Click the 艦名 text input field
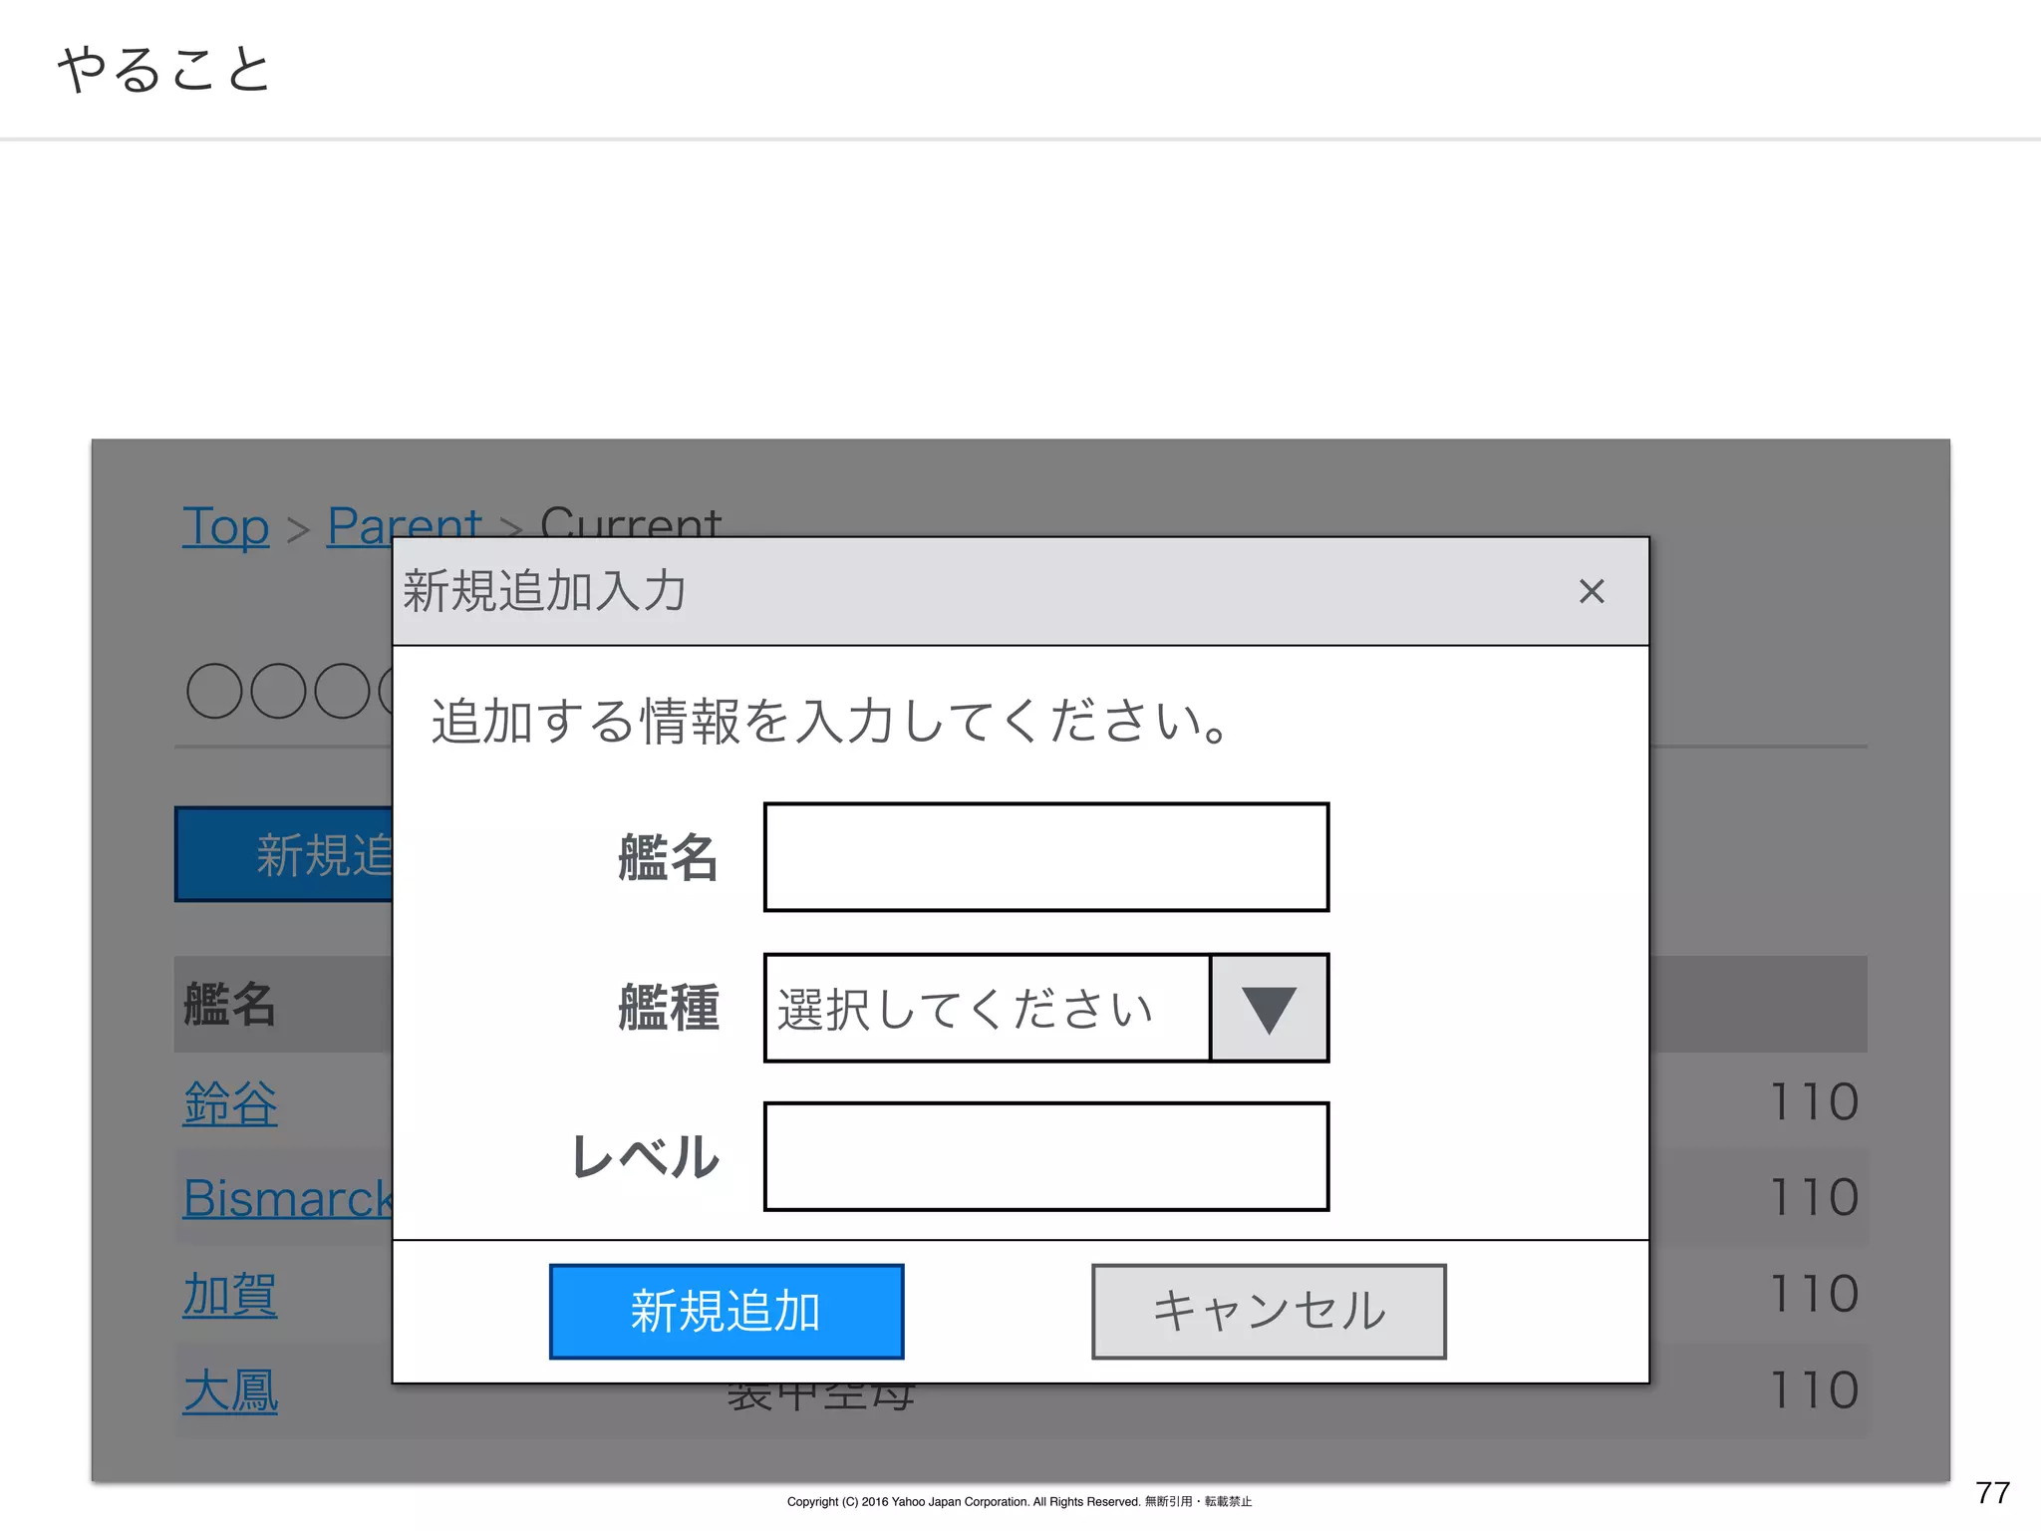Screen dimensions: 2041x1531 click(1045, 857)
